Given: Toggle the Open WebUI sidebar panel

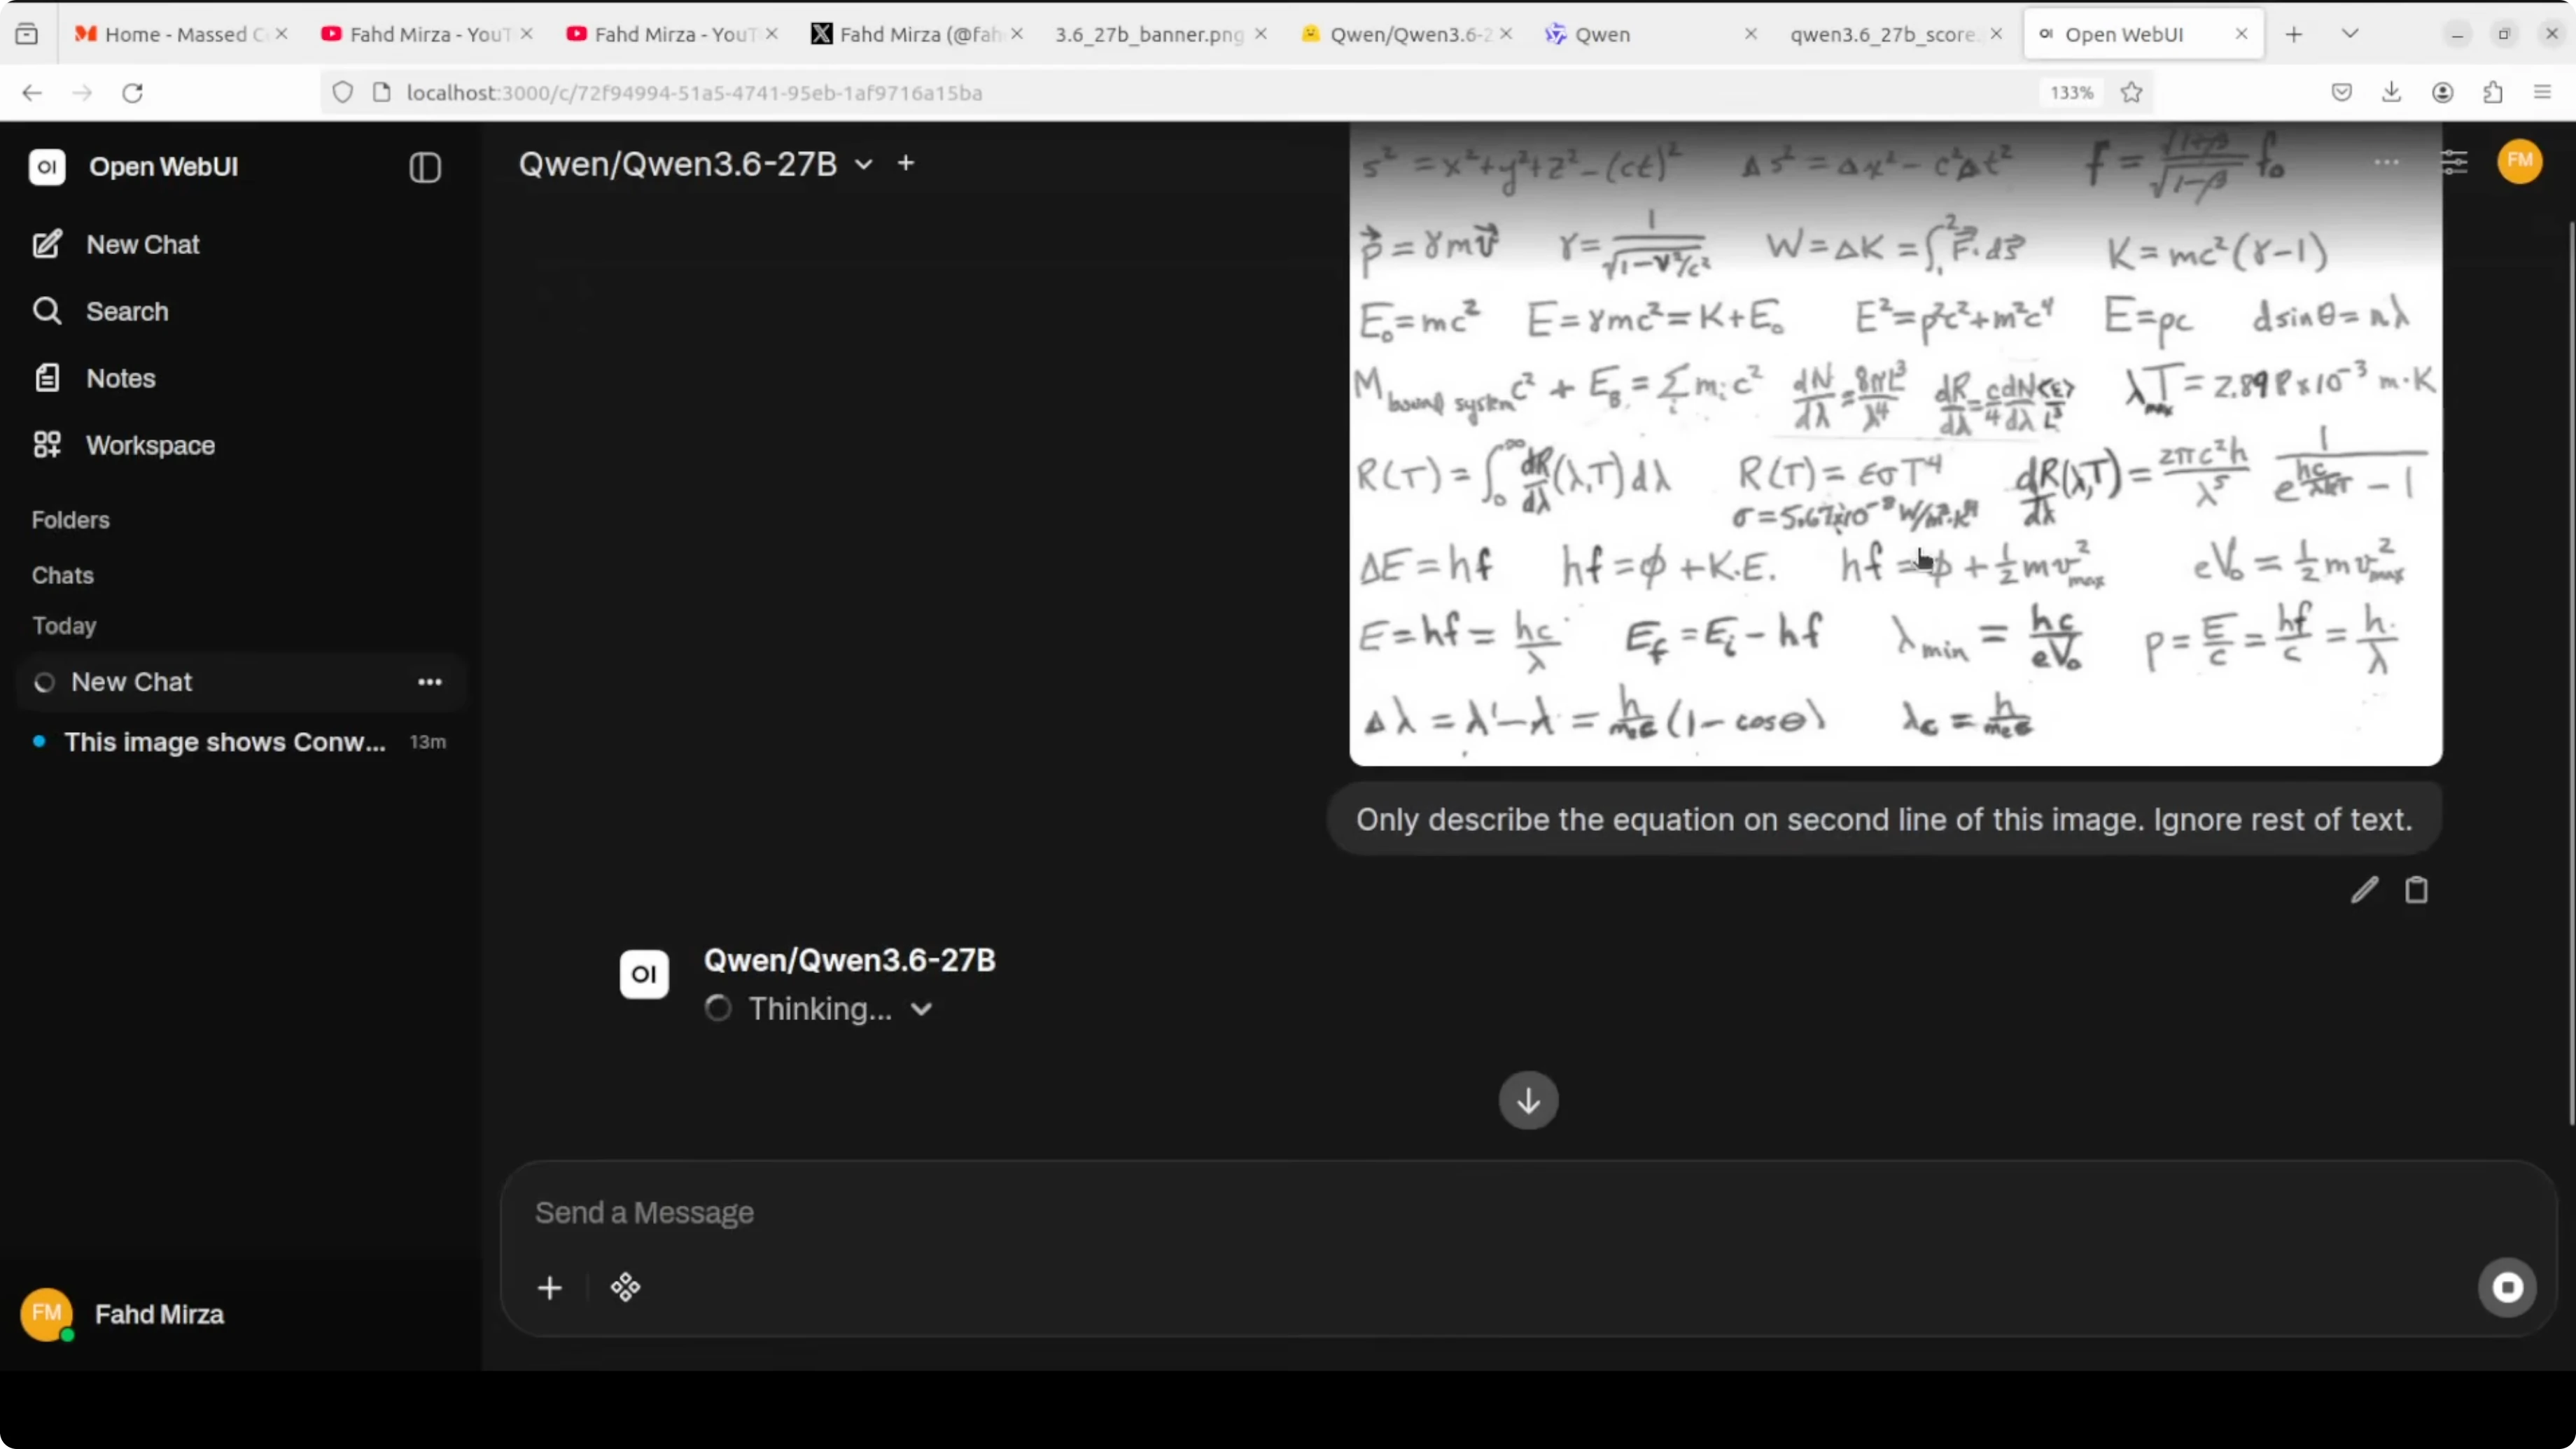Looking at the screenshot, I should coord(425,167).
